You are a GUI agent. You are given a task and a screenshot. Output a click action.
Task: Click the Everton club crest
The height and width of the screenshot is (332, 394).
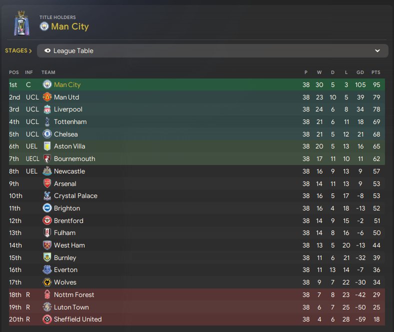(47, 269)
